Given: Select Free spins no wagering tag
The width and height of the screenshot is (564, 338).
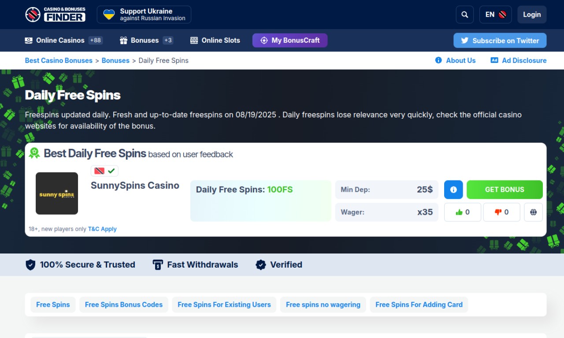Looking at the screenshot, I should (x=323, y=305).
